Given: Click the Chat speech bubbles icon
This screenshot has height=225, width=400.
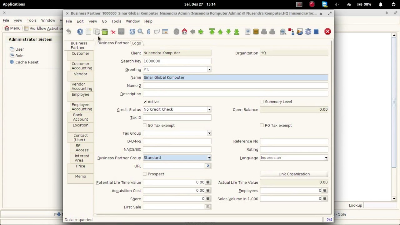Looking at the screenshot, I should [157, 32].
